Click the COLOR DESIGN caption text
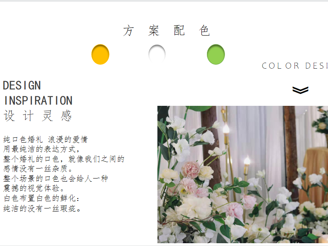This screenshot has width=328, height=246. tap(295, 66)
